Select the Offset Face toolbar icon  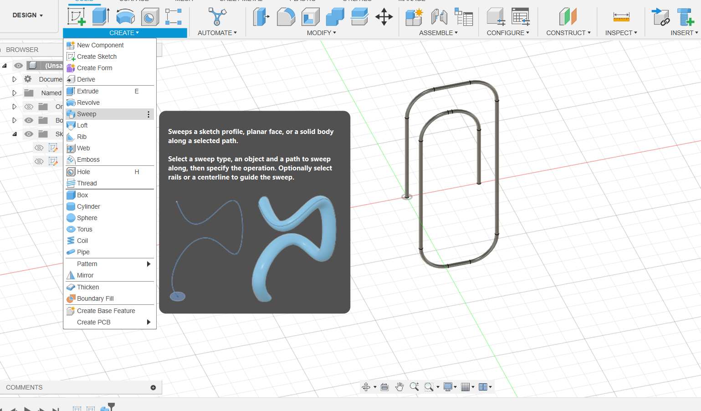[359, 17]
